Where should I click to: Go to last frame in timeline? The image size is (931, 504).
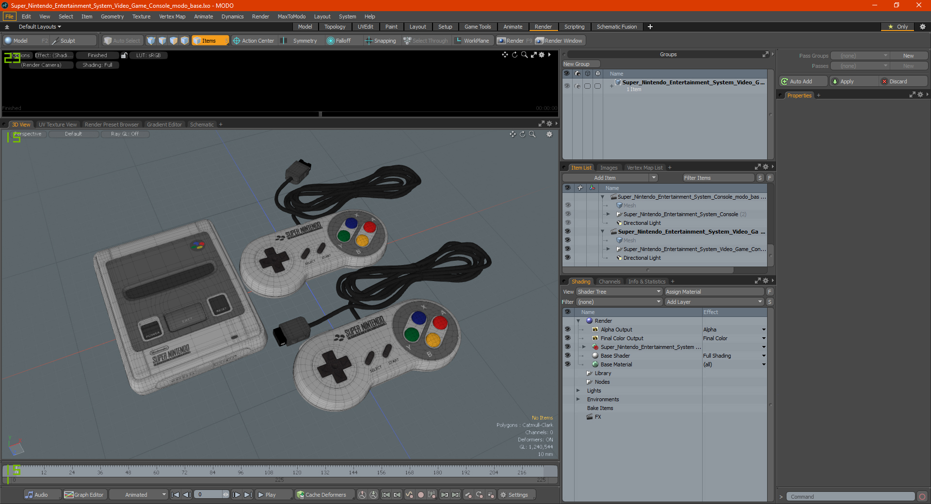pyautogui.click(x=248, y=495)
